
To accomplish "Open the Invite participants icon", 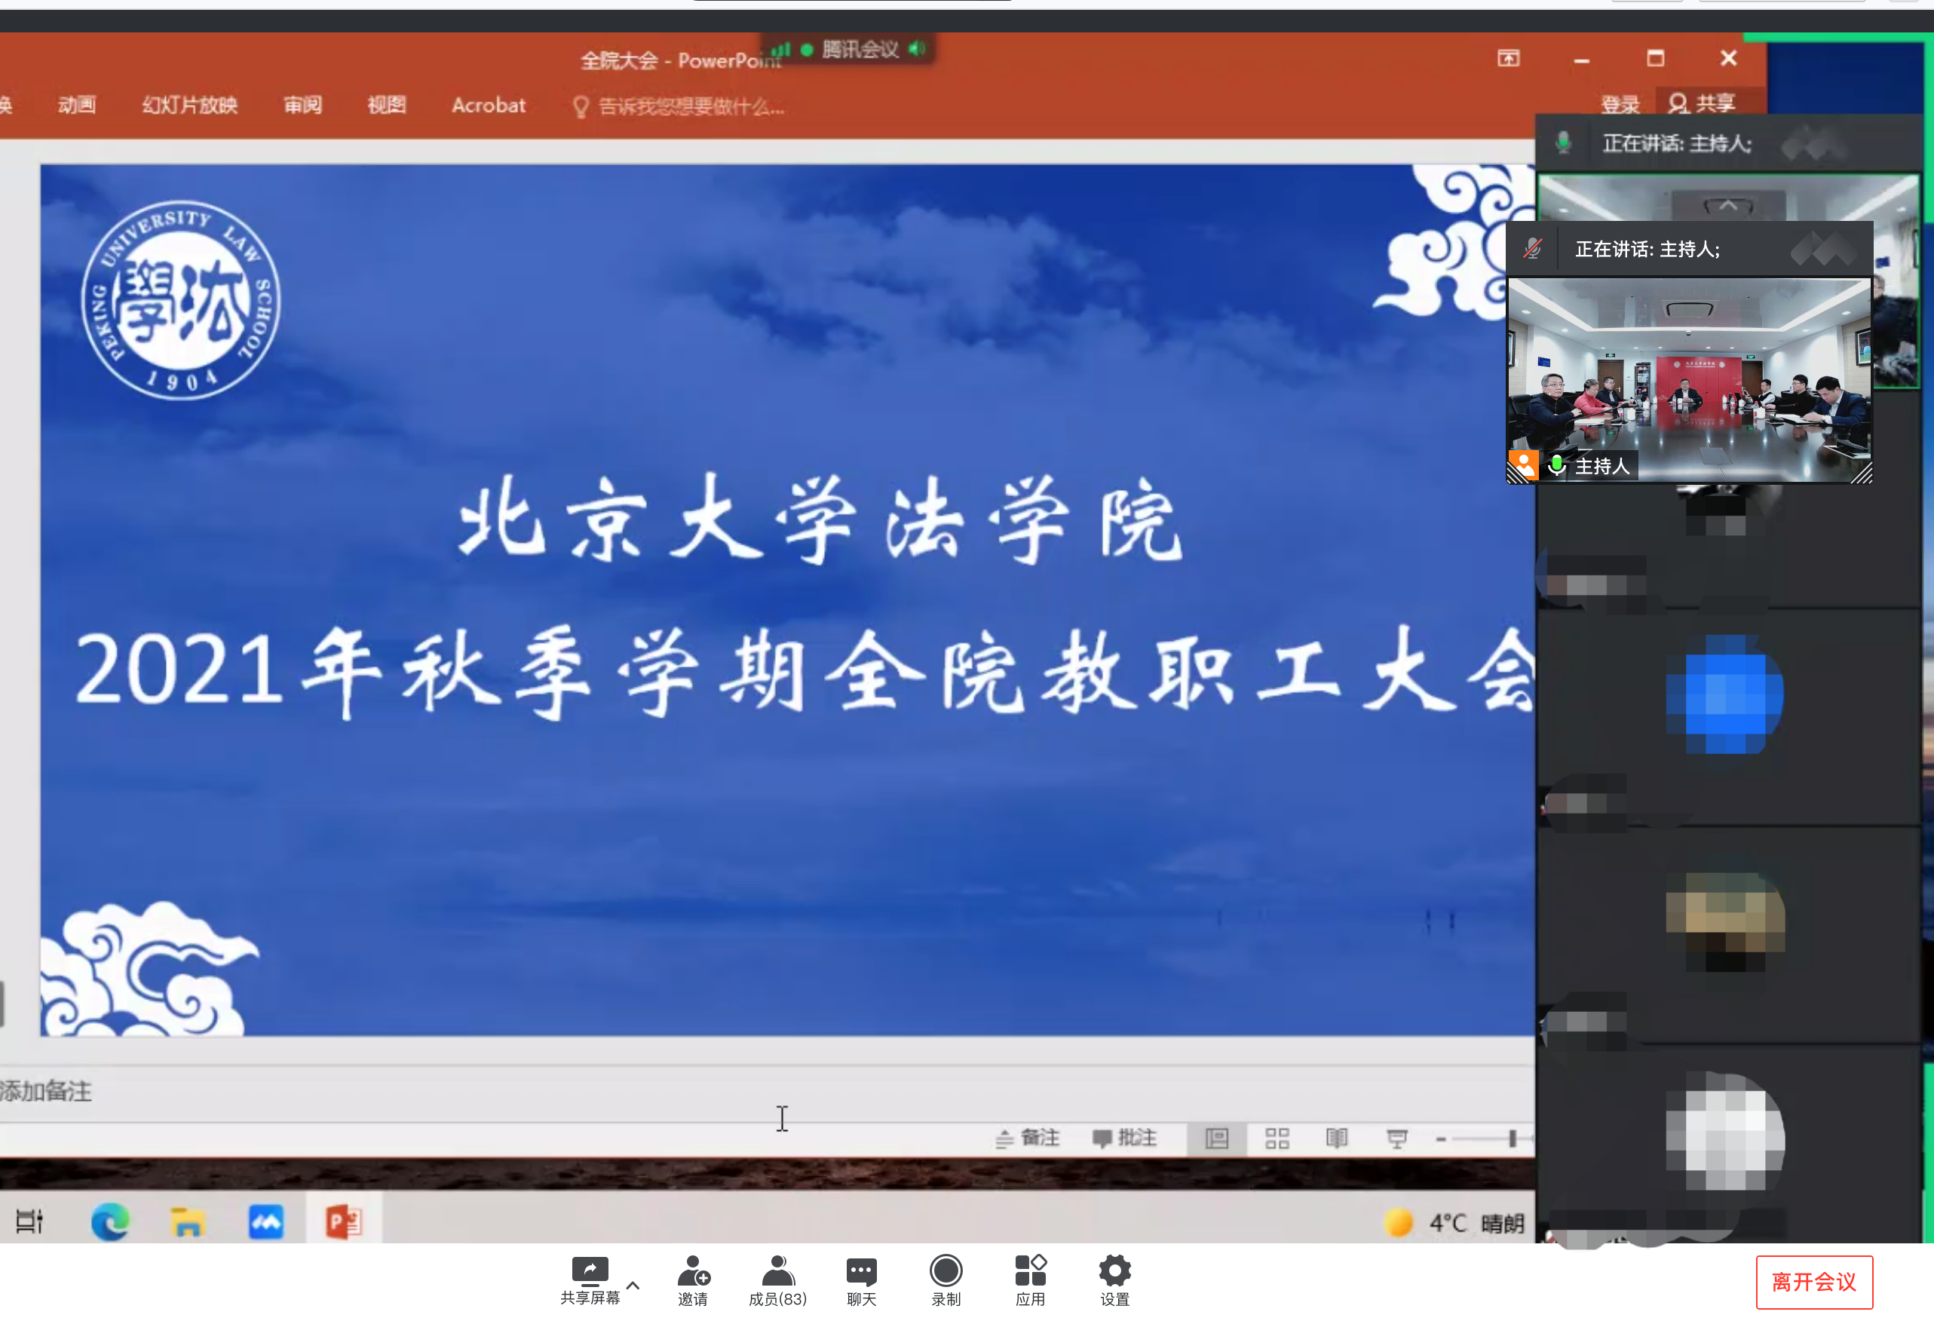I will coord(692,1271).
